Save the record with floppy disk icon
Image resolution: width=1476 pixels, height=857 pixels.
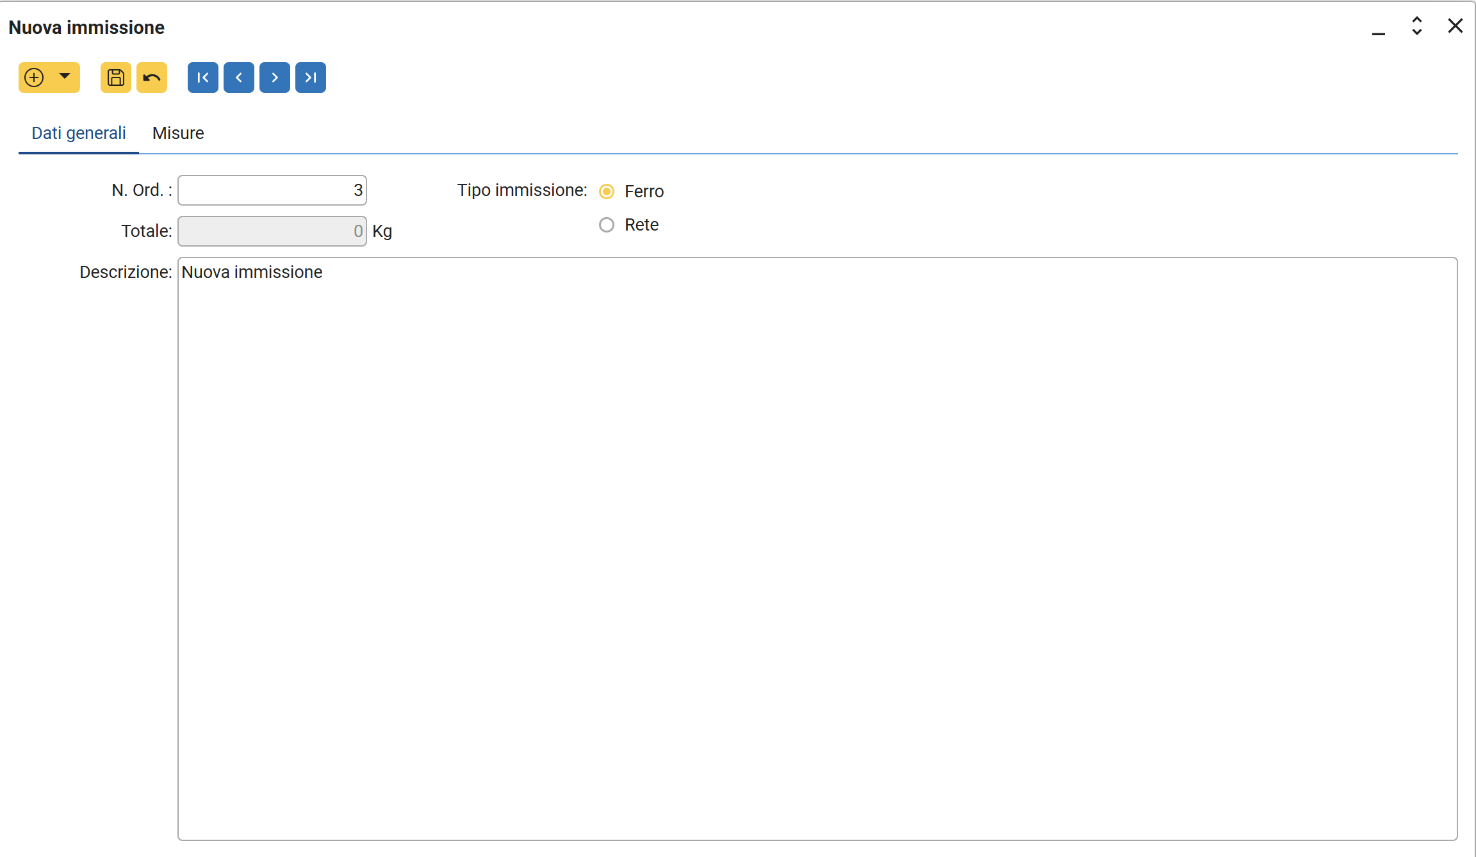click(116, 78)
